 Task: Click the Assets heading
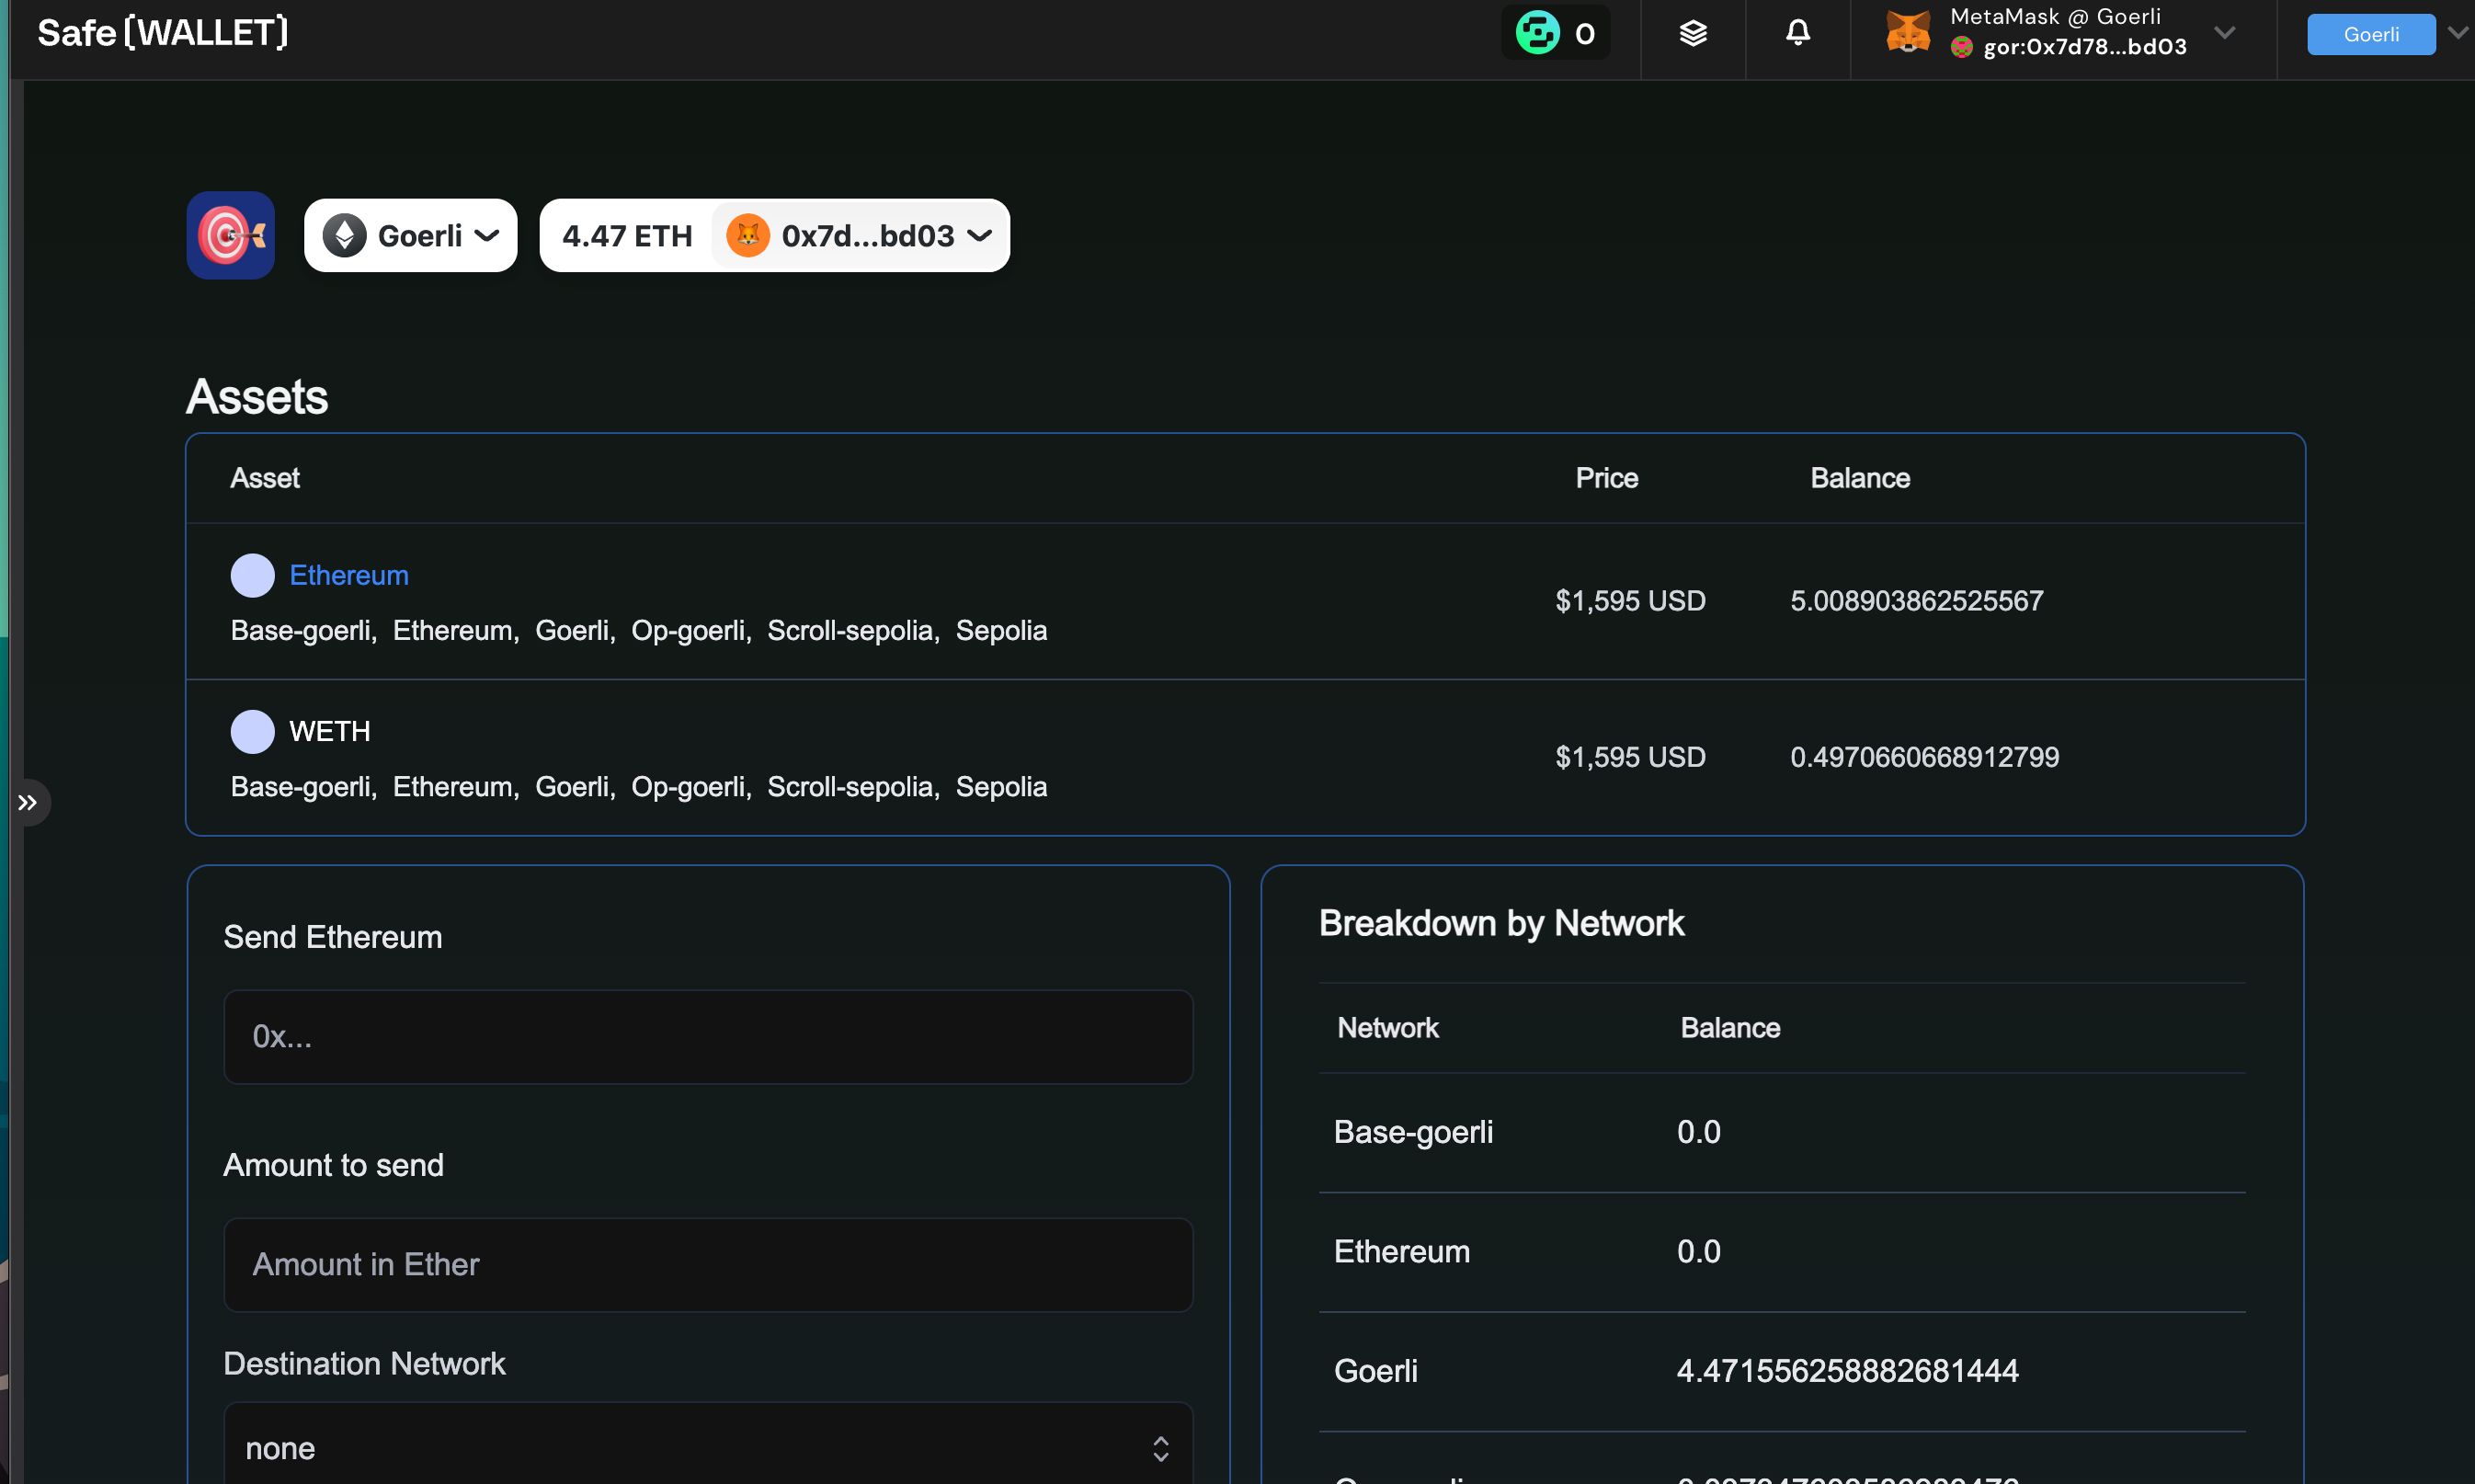257,396
